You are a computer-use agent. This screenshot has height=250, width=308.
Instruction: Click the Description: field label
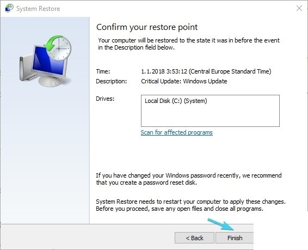pyautogui.click(x=112, y=81)
